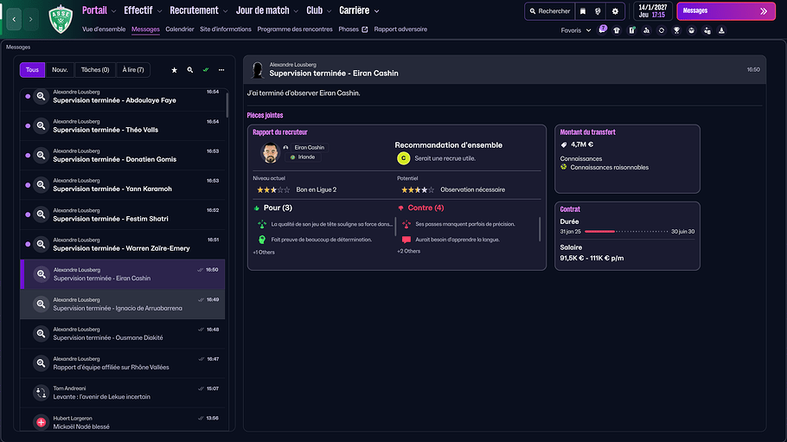787x442 pixels.
Task: Expand the Recrutement dropdown menu
Action: tap(199, 10)
